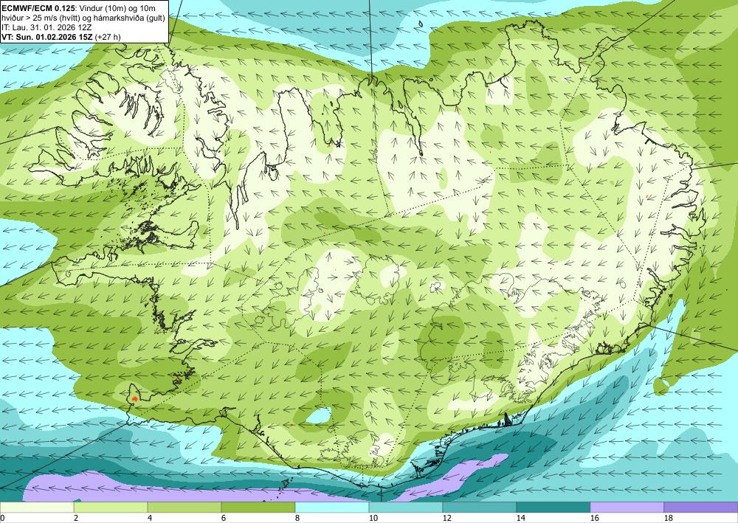The image size is (738, 523).
Task: Click the legend scale label "18"
Action: point(669,519)
